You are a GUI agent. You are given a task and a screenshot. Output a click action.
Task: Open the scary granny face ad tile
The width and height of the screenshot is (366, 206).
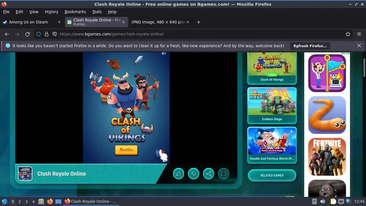click(x=327, y=188)
